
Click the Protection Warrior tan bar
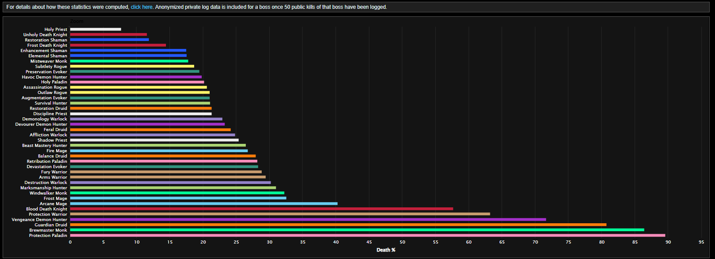280,214
